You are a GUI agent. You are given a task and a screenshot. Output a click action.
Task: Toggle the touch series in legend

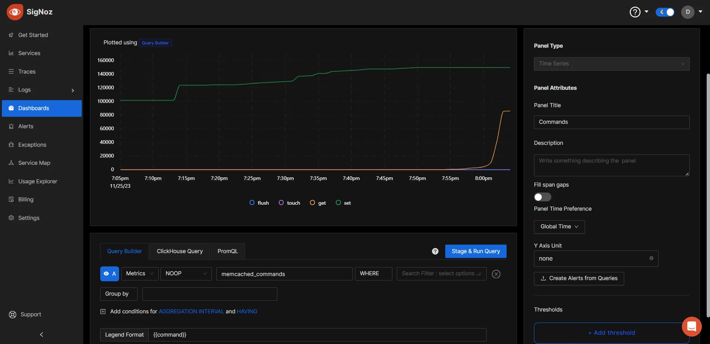[290, 203]
